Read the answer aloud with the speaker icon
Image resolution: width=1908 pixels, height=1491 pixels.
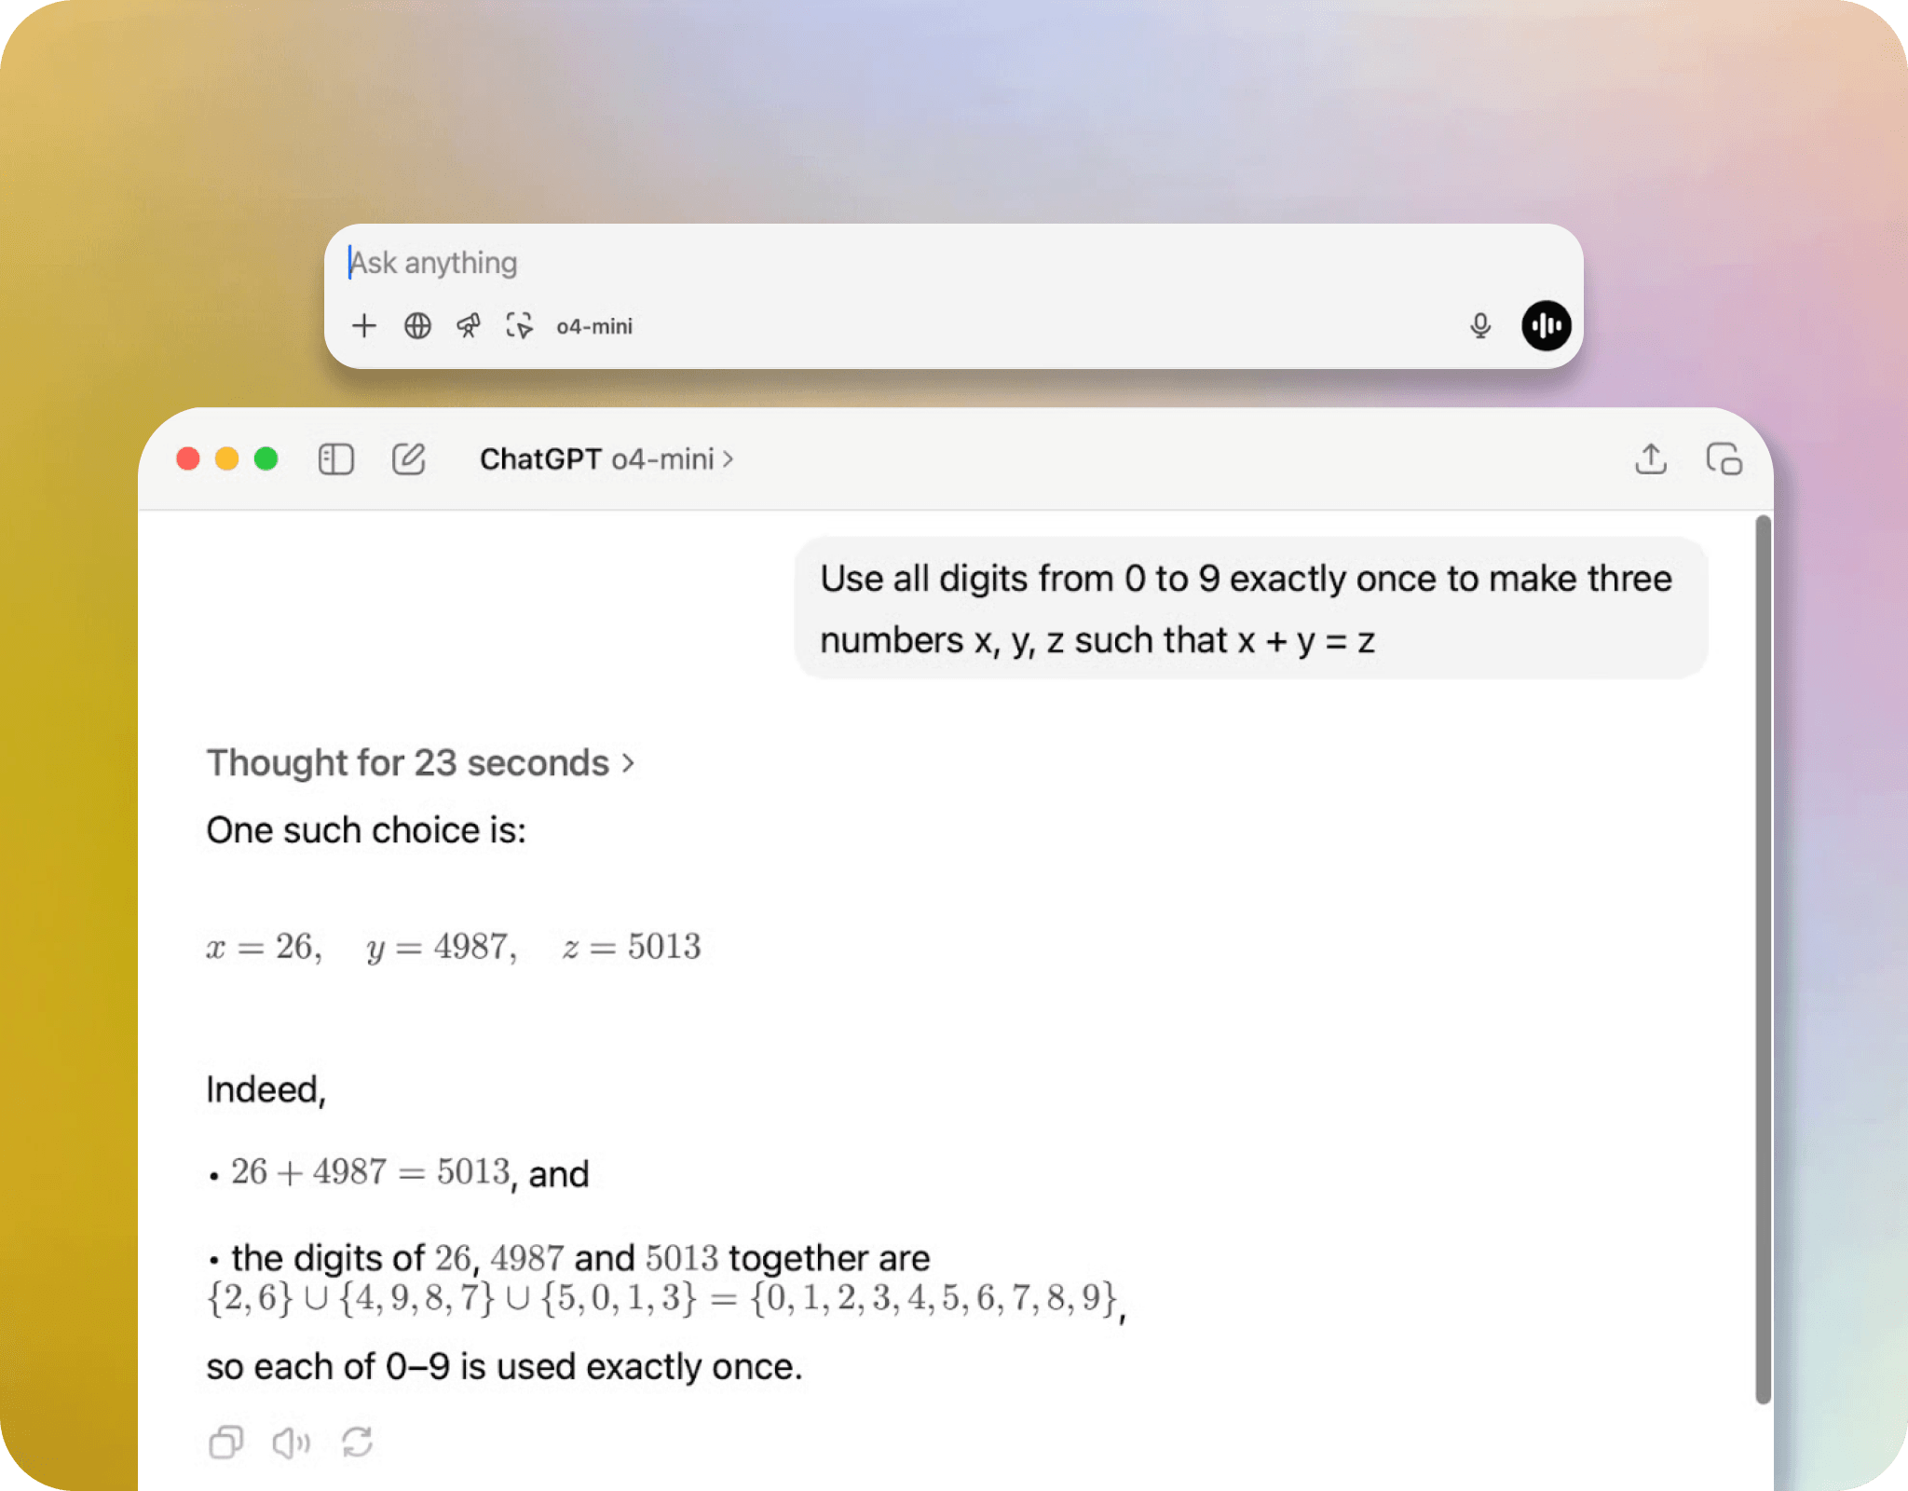click(x=291, y=1443)
